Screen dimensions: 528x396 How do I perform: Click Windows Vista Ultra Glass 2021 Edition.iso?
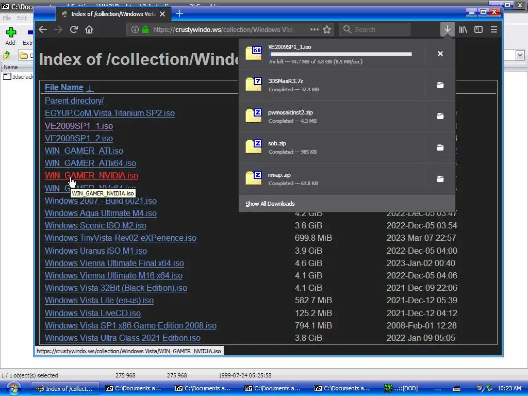pyautogui.click(x=123, y=338)
